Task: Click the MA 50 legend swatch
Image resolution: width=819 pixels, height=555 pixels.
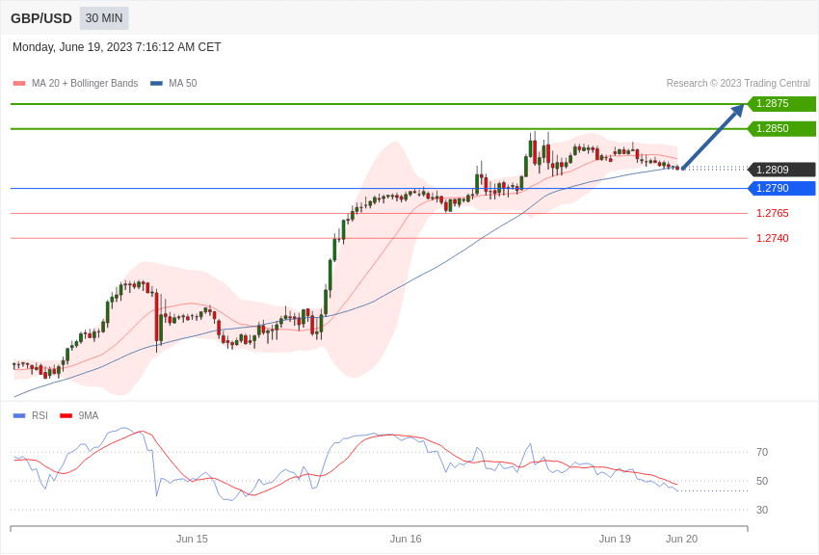Action: point(156,84)
